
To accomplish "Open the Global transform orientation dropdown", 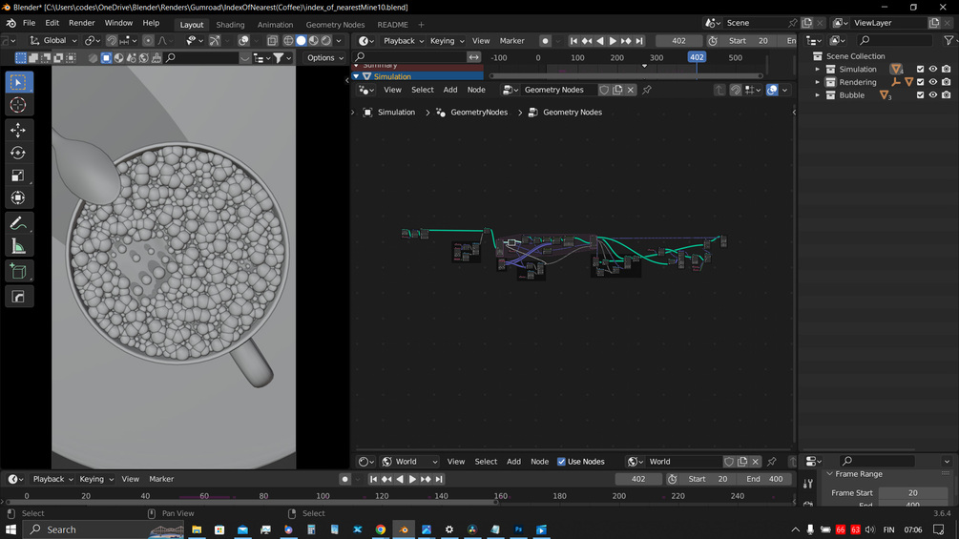I will click(x=53, y=41).
